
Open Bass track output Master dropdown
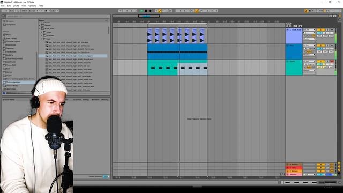309,55
